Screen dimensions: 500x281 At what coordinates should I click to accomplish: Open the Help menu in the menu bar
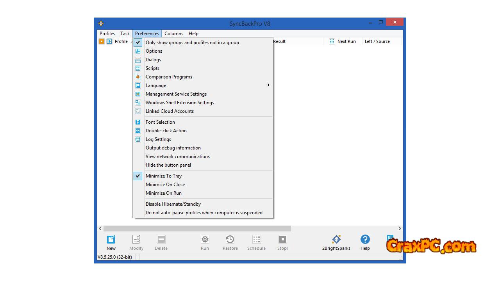tap(193, 34)
